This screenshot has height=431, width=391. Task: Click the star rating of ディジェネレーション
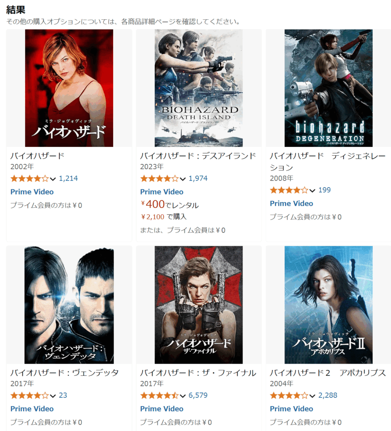289,190
